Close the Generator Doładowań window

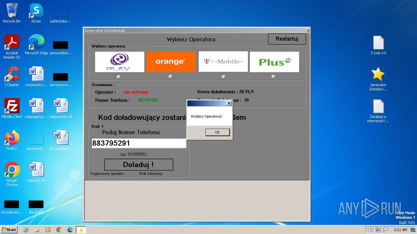click(x=307, y=30)
